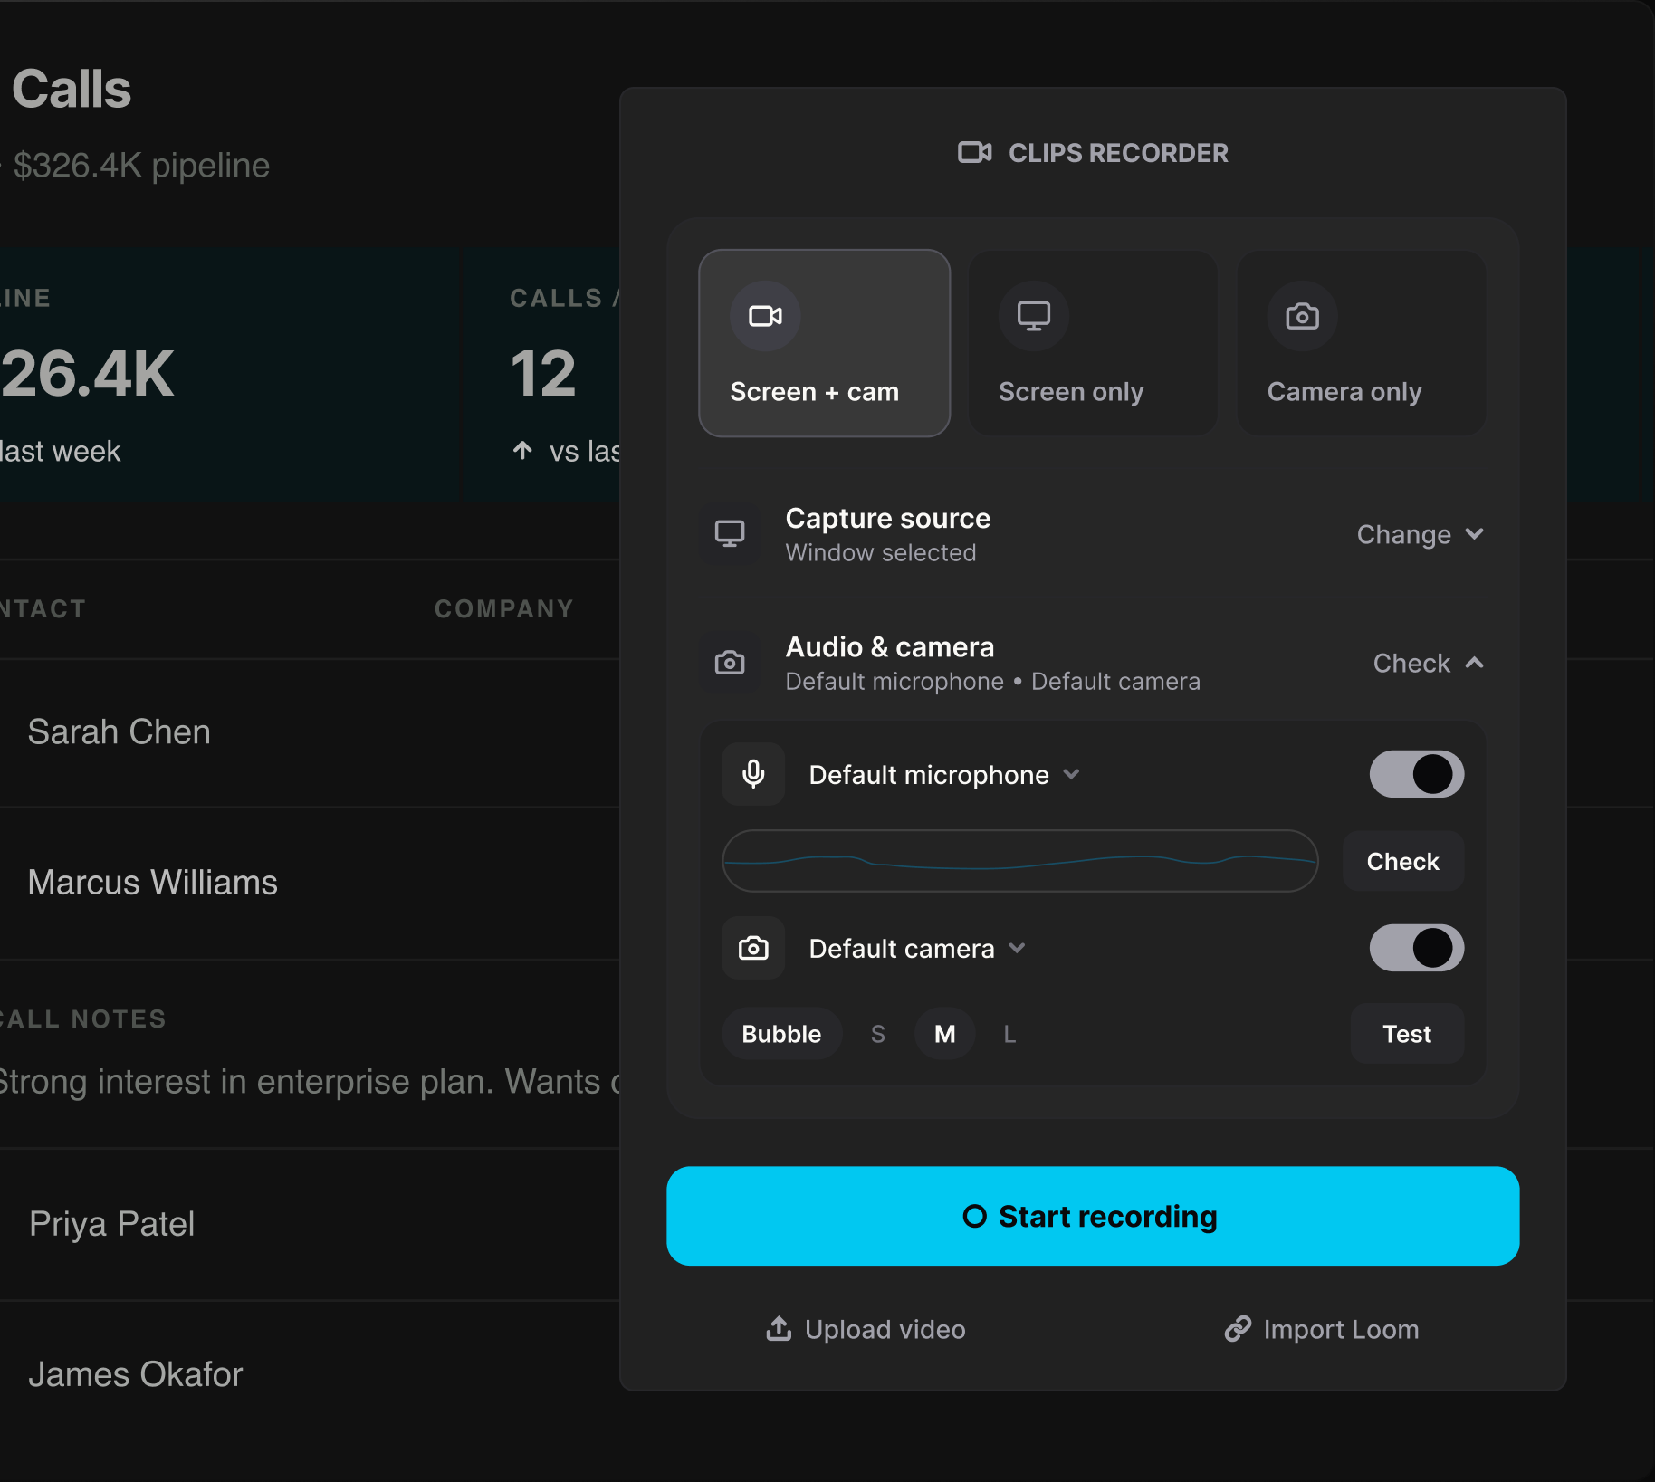Click the video camera icon in Screen + cam
The height and width of the screenshot is (1482, 1655).
point(765,316)
